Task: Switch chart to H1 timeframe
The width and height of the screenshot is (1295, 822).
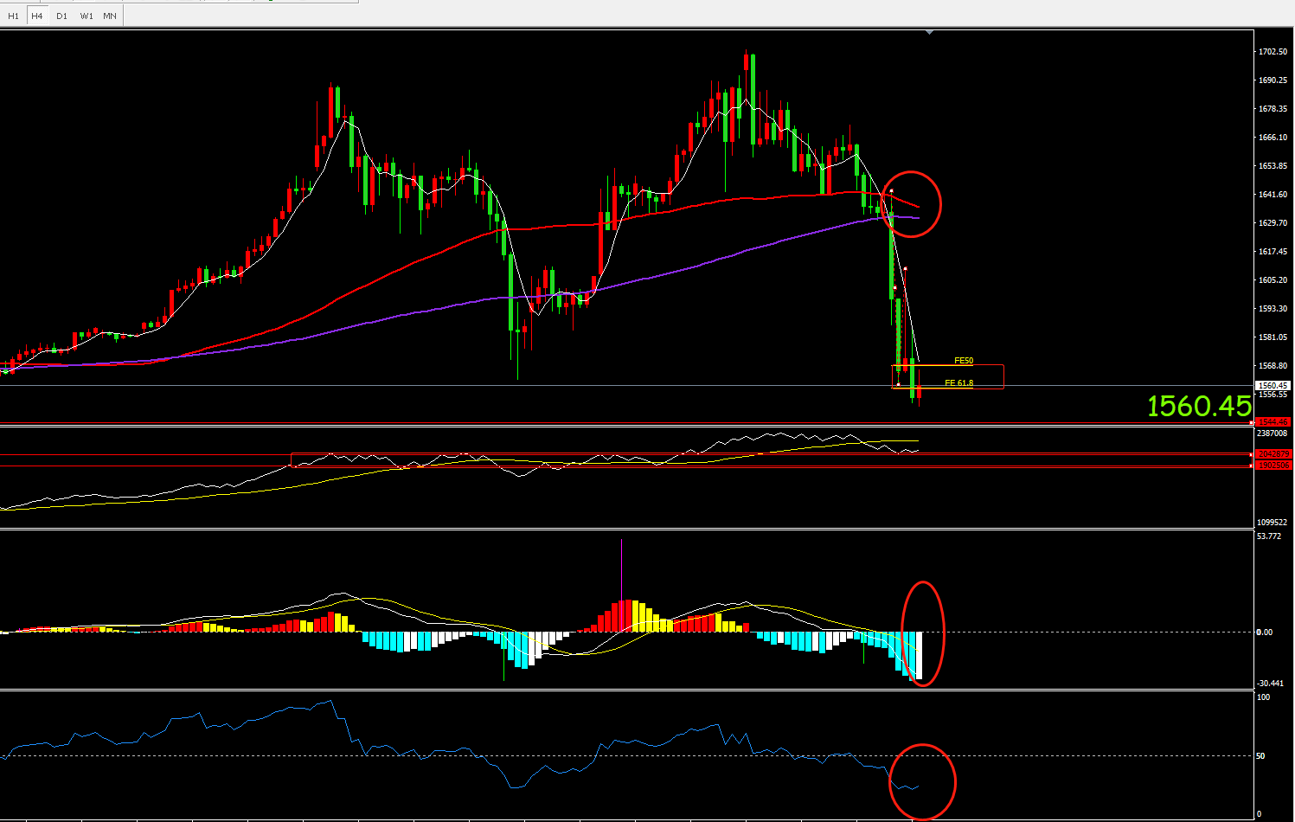Action: click(x=13, y=16)
